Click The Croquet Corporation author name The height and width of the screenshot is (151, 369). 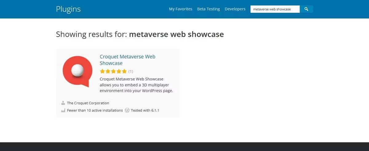click(88, 103)
